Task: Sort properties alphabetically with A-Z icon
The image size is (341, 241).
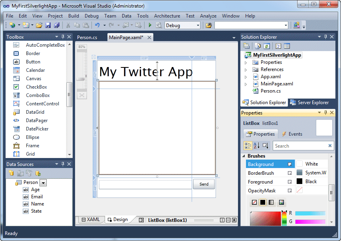Action: click(257, 146)
